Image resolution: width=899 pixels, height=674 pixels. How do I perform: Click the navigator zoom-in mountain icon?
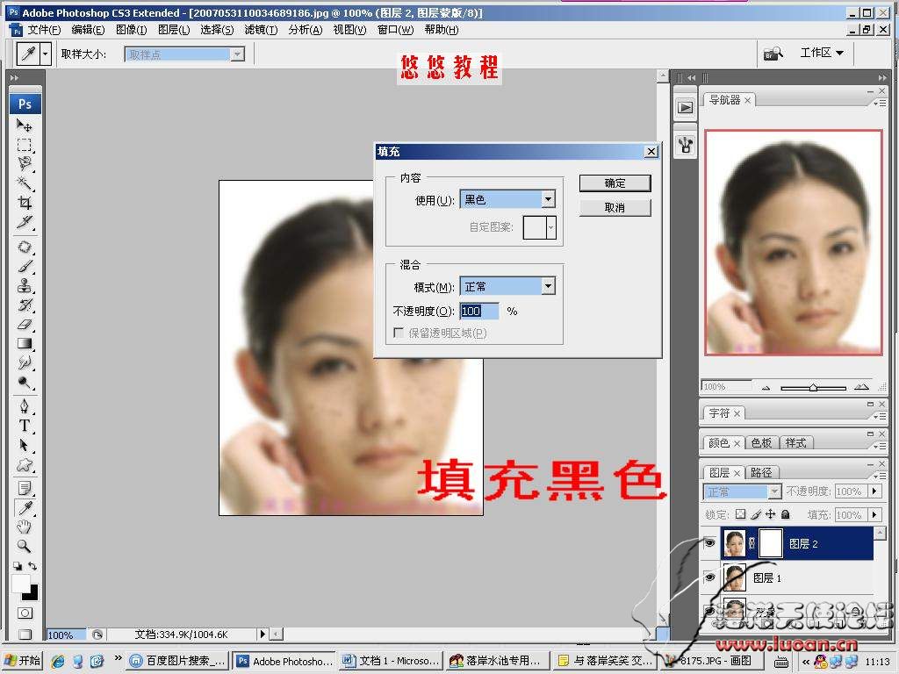861,387
